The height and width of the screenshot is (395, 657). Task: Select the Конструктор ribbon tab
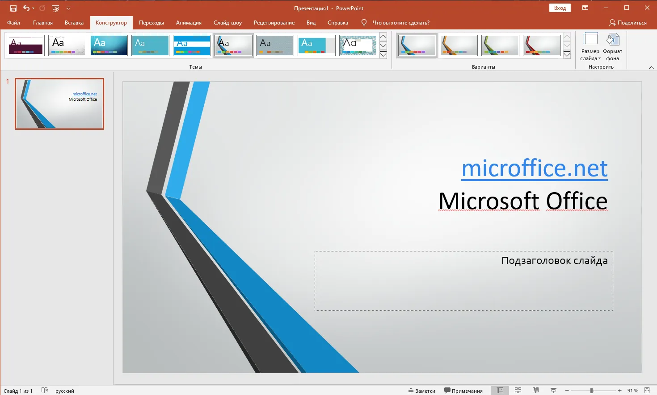(111, 23)
